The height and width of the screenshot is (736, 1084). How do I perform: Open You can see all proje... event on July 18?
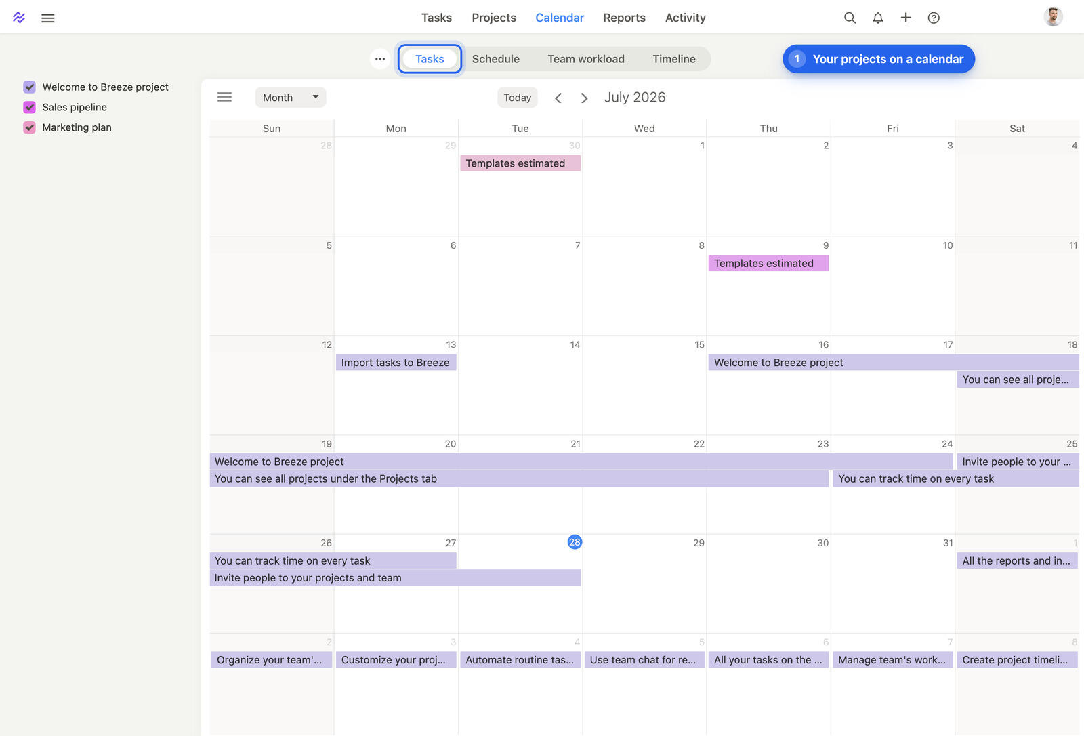point(1018,380)
